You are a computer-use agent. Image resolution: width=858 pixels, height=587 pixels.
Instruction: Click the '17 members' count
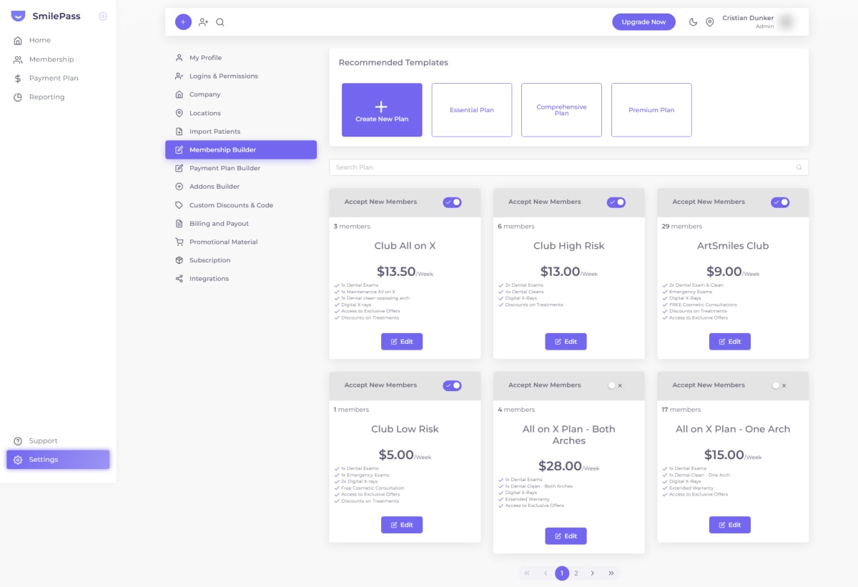682,410
